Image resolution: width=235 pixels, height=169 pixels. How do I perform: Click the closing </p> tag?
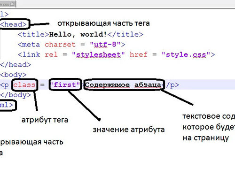pos(171,85)
